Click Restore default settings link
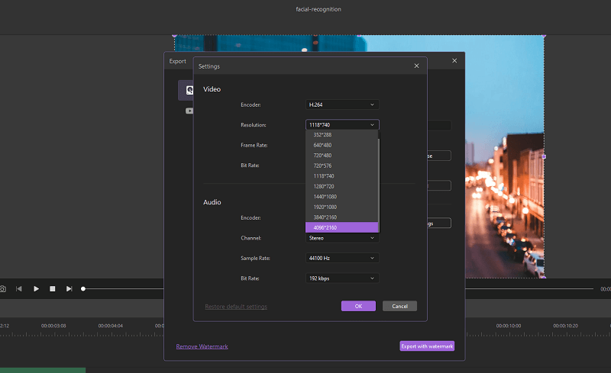 pos(236,307)
